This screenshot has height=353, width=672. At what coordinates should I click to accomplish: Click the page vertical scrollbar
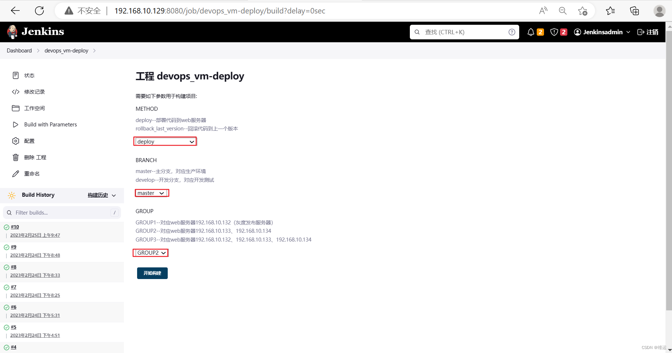[x=669, y=170]
